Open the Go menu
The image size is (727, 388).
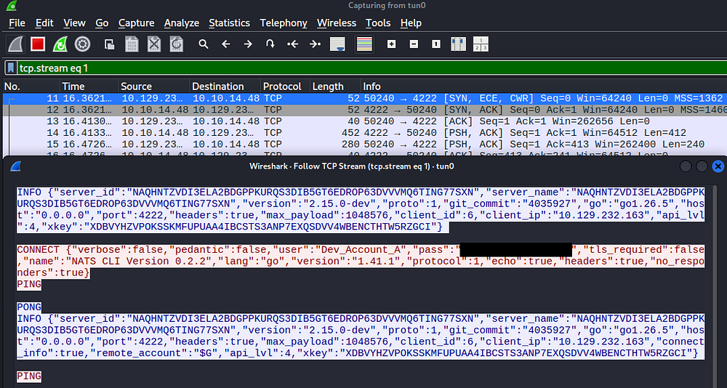pyautogui.click(x=102, y=23)
